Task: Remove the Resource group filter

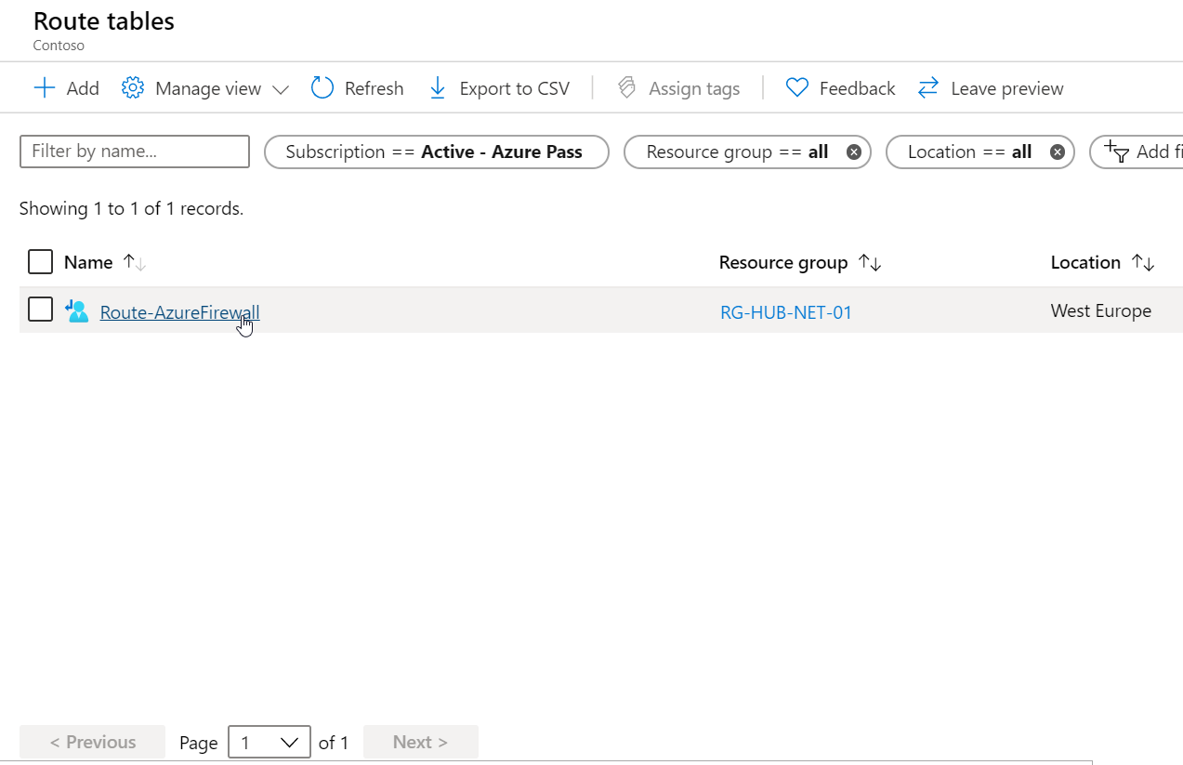Action: [x=853, y=152]
